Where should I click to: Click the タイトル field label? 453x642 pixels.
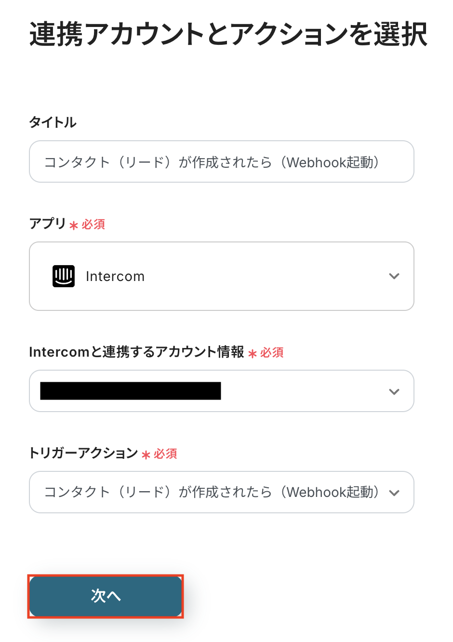click(x=53, y=122)
